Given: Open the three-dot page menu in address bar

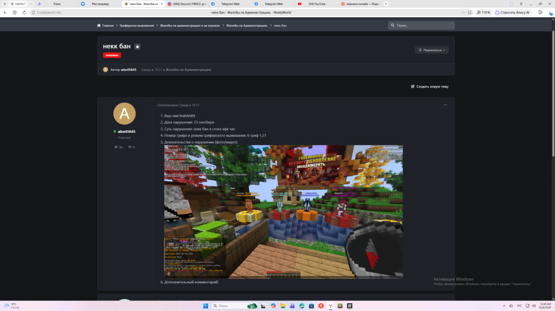Looking at the screenshot, I should click(x=463, y=12).
